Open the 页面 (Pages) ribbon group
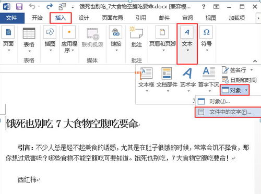The height and width of the screenshot is (194, 261). 8,39
